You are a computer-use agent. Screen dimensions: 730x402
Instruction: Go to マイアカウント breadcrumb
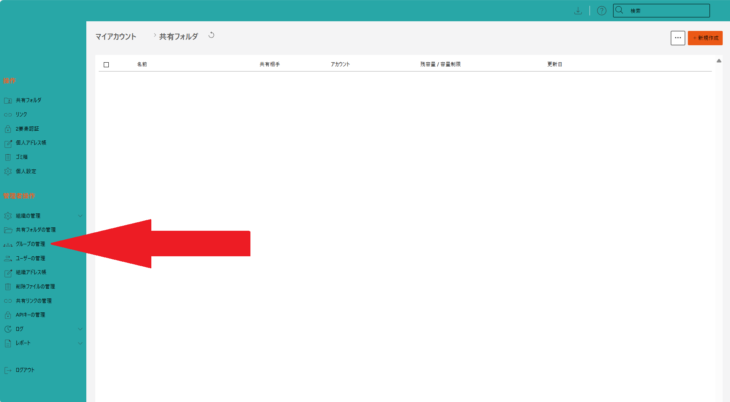pos(116,37)
